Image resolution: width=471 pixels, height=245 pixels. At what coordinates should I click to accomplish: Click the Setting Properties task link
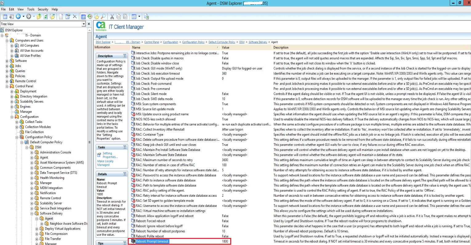[110, 155]
